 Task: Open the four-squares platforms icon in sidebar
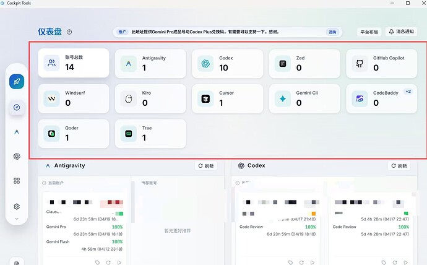17,181
